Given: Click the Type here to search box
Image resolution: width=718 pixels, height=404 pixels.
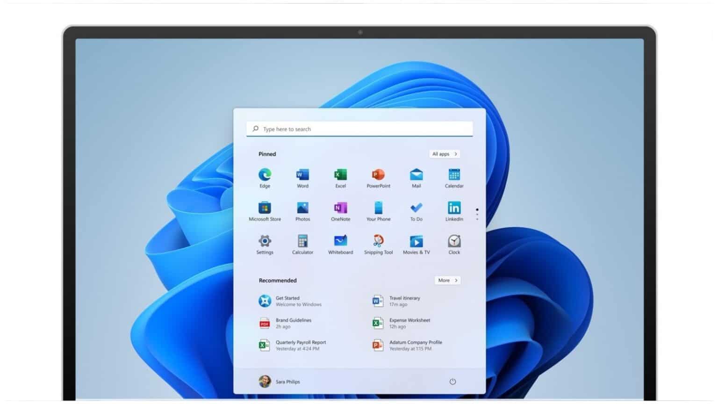Looking at the screenshot, I should (359, 129).
